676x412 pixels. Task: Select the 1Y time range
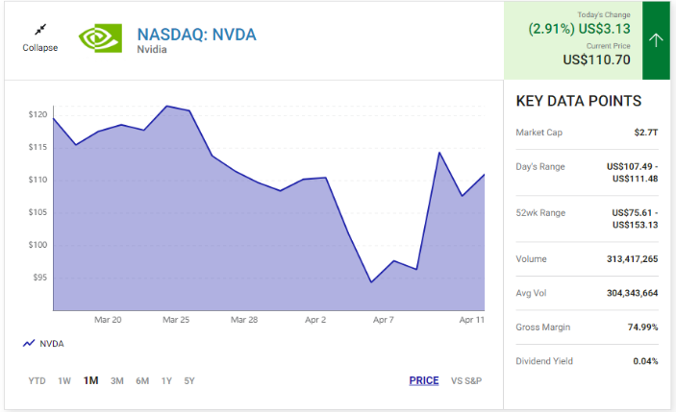166,381
